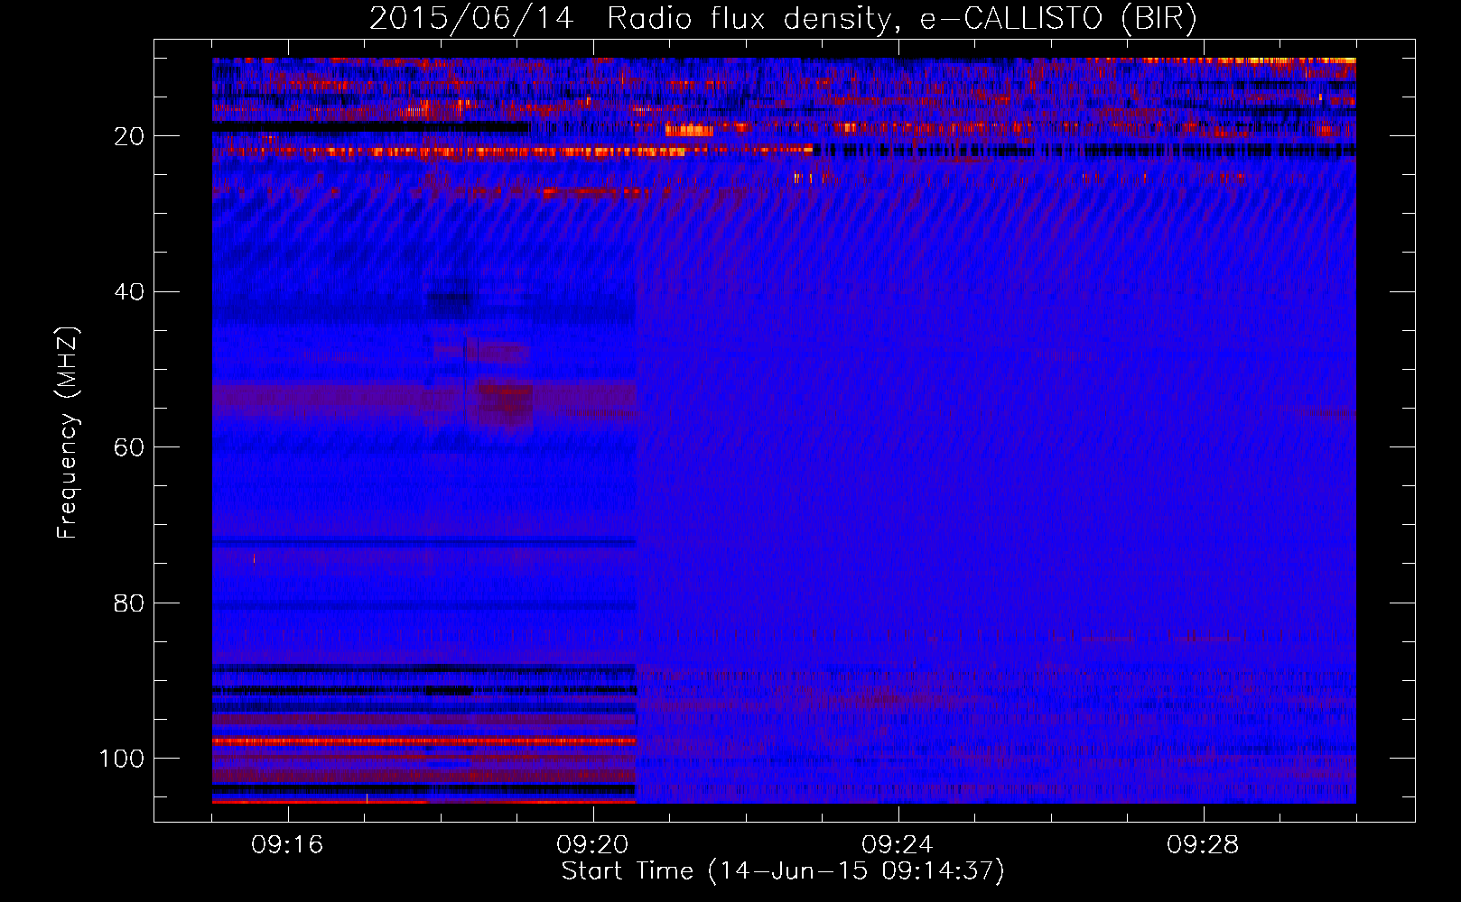Viewport: 1461px width, 902px height.
Task: Click the 09:20 time tick label
Action: coord(592,845)
